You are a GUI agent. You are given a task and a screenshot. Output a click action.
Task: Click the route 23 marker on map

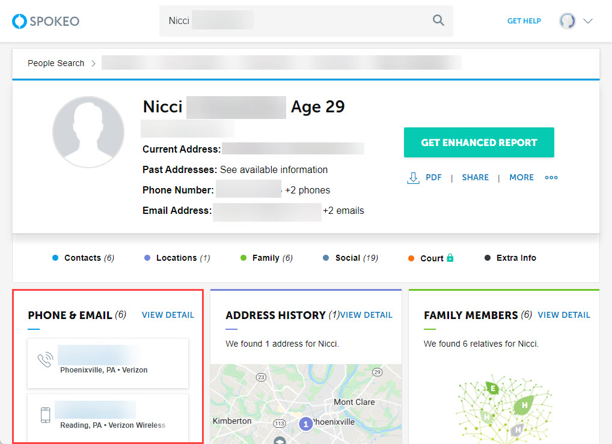261,377
